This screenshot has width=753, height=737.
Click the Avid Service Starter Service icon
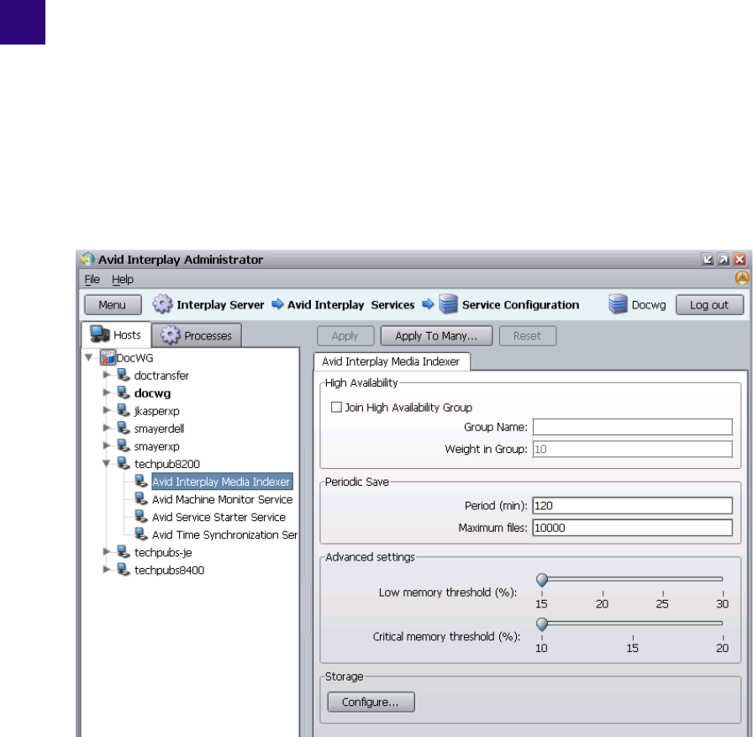[140, 517]
